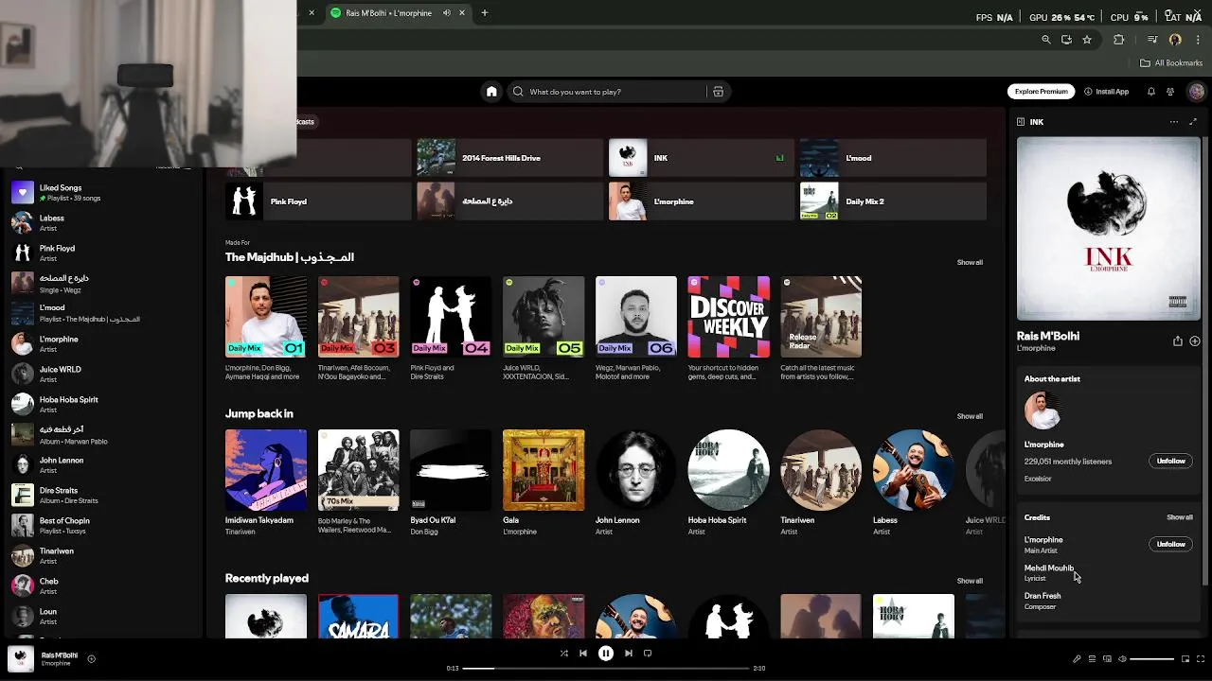The width and height of the screenshot is (1212, 681).
Task: Open the miniplayer icon
Action: pos(1185,659)
